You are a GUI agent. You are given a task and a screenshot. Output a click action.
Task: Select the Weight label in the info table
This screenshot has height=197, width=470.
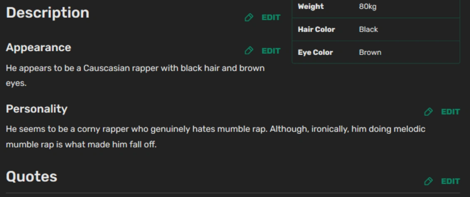point(311,7)
